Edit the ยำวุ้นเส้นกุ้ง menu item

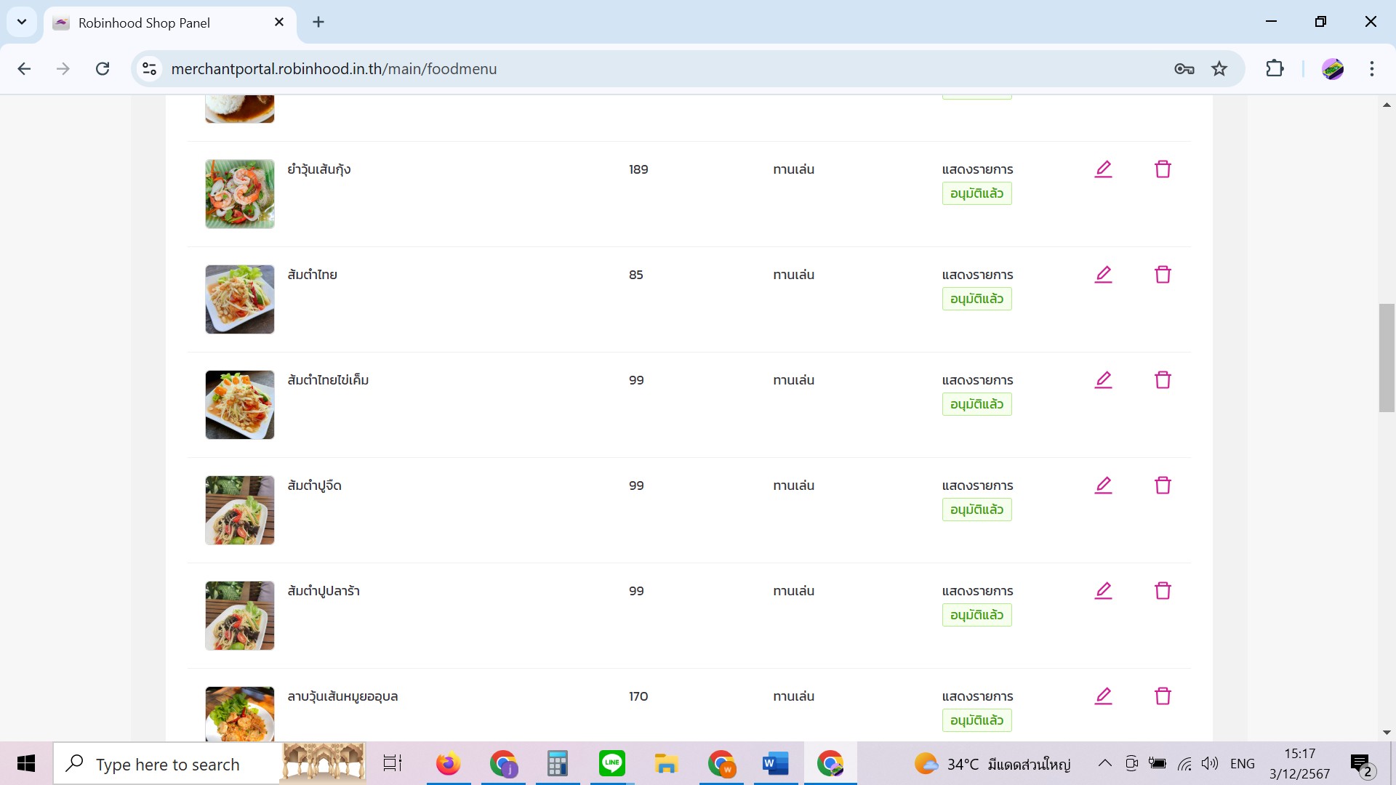pyautogui.click(x=1103, y=169)
